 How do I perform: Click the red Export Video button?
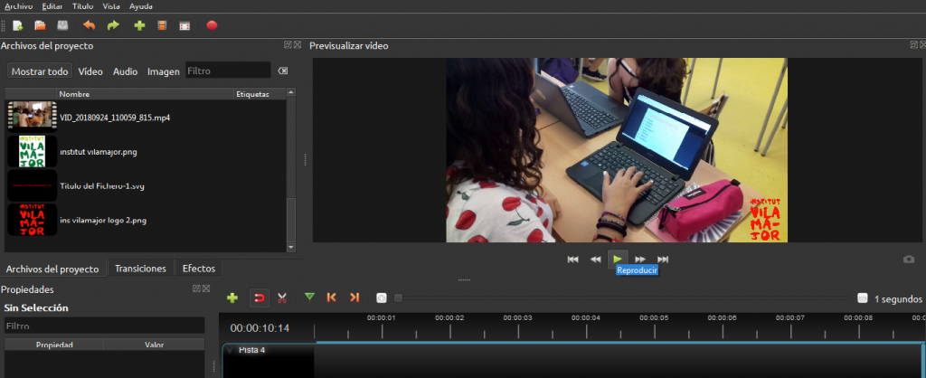[x=212, y=25]
